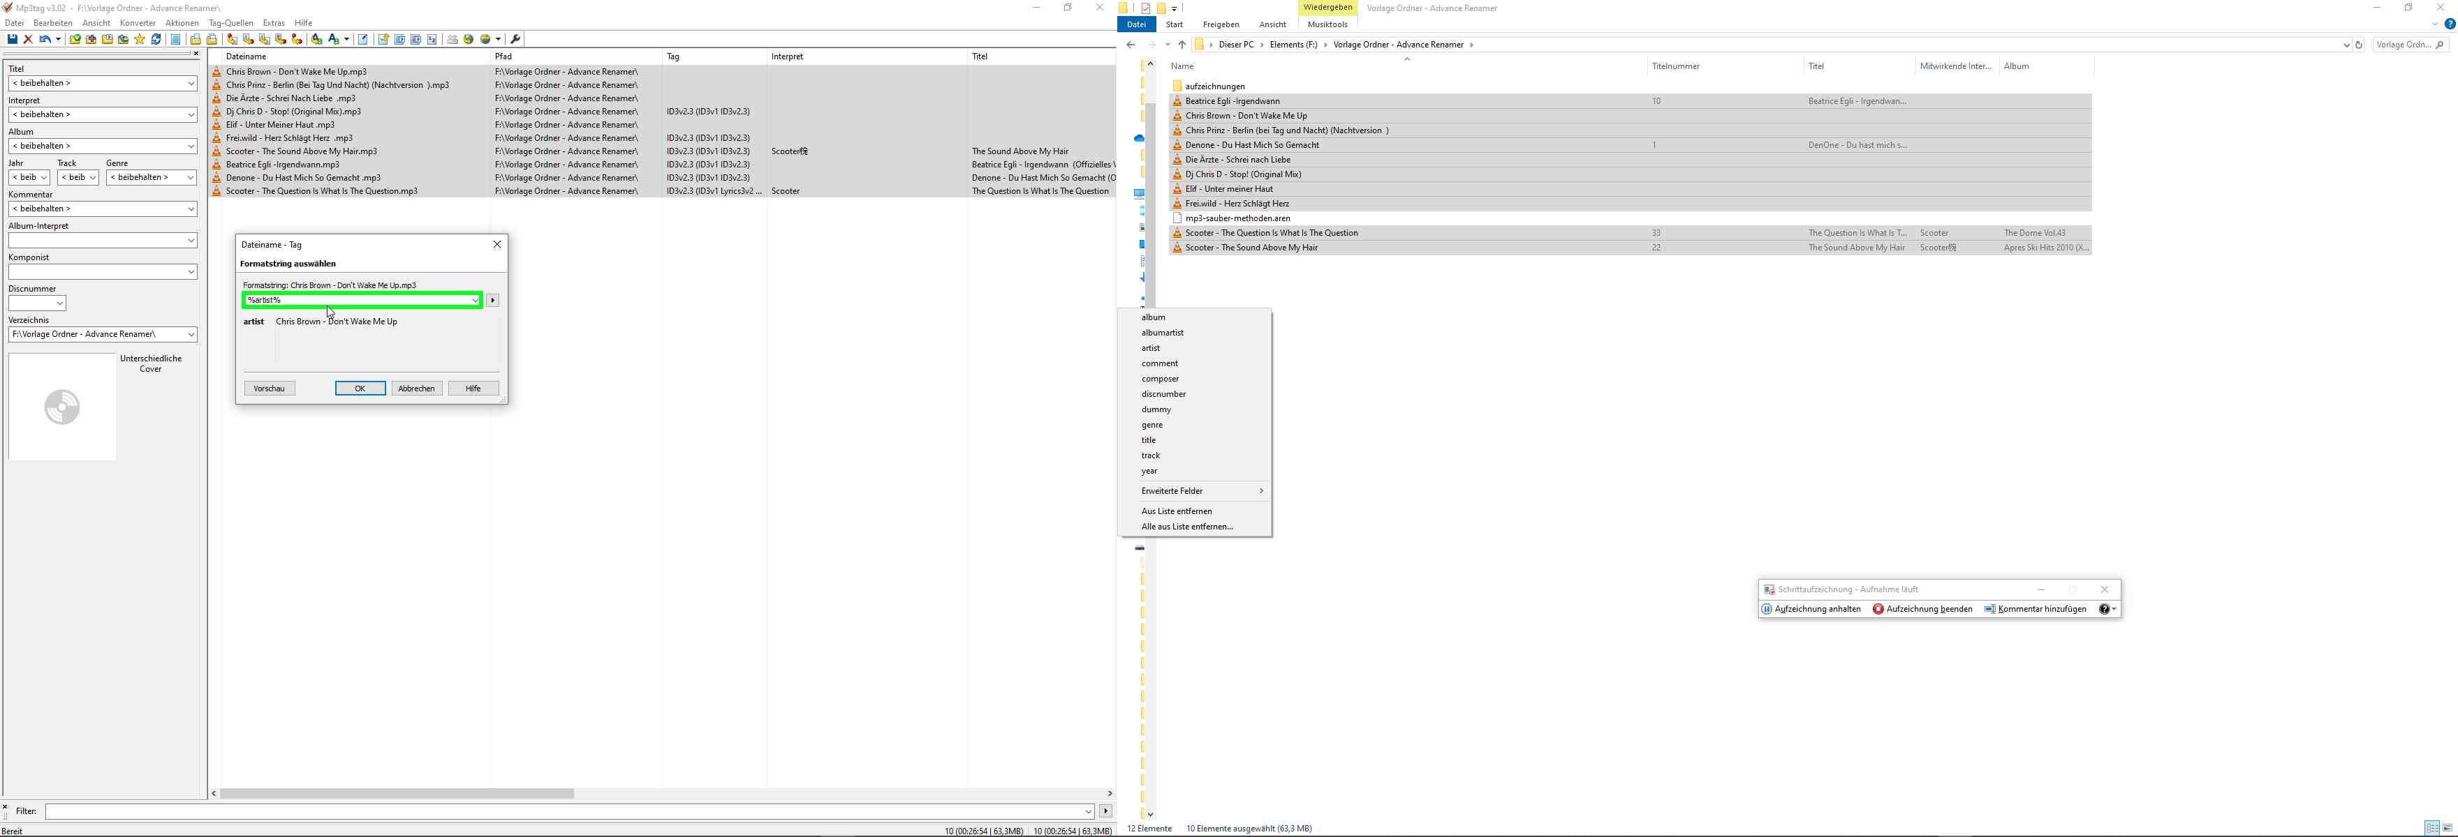This screenshot has width=2458, height=837.
Task: Click the Save tag icon
Action: [x=13, y=39]
